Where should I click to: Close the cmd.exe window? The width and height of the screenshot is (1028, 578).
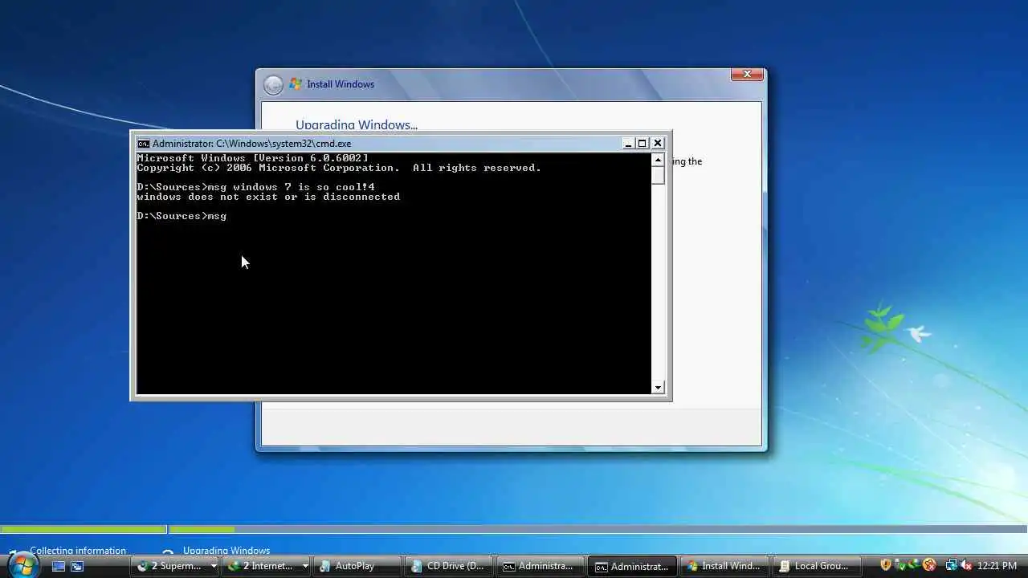point(658,144)
